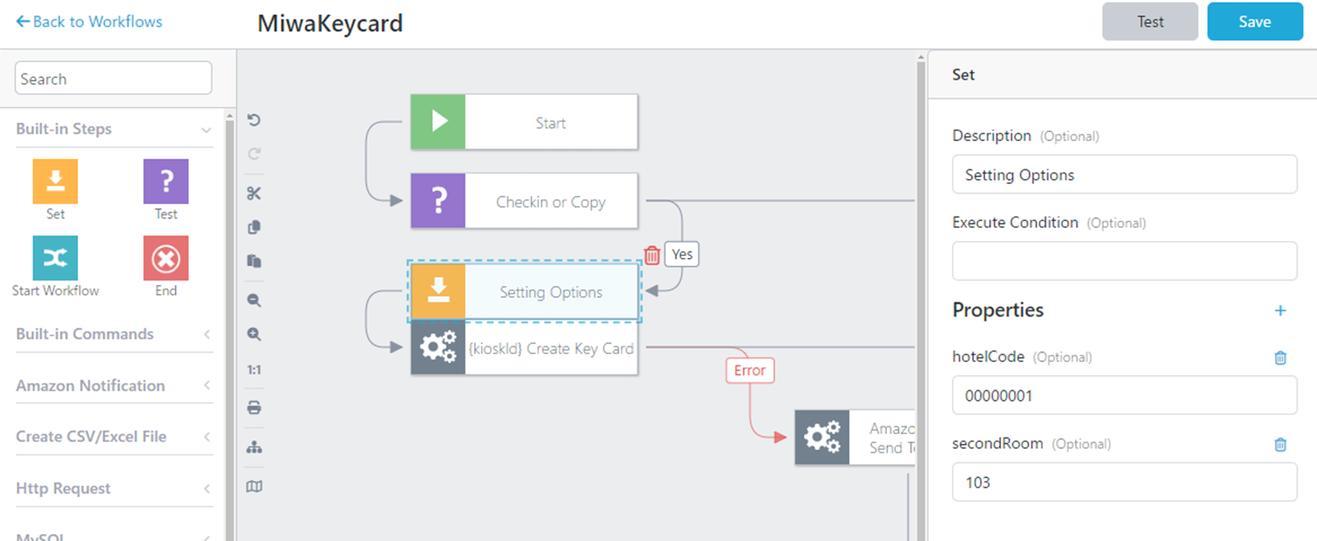The image size is (1317, 541).
Task: Click the Save button
Action: point(1255,22)
